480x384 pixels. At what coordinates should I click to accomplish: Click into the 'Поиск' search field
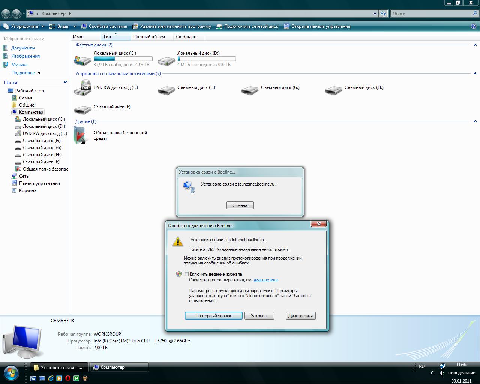click(x=431, y=13)
